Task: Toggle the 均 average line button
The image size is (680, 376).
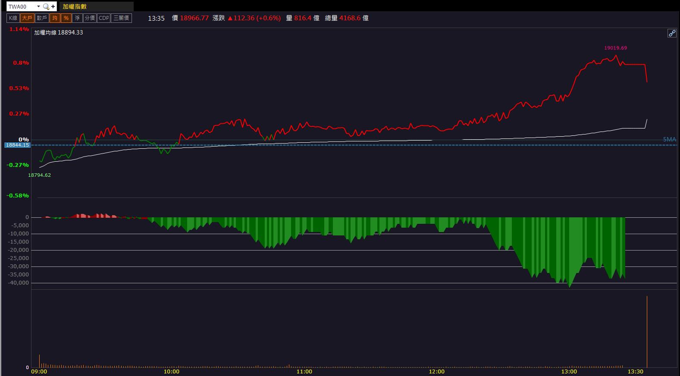Action: (x=55, y=18)
